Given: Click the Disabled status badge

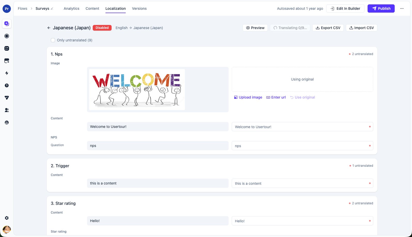Looking at the screenshot, I should tap(102, 28).
